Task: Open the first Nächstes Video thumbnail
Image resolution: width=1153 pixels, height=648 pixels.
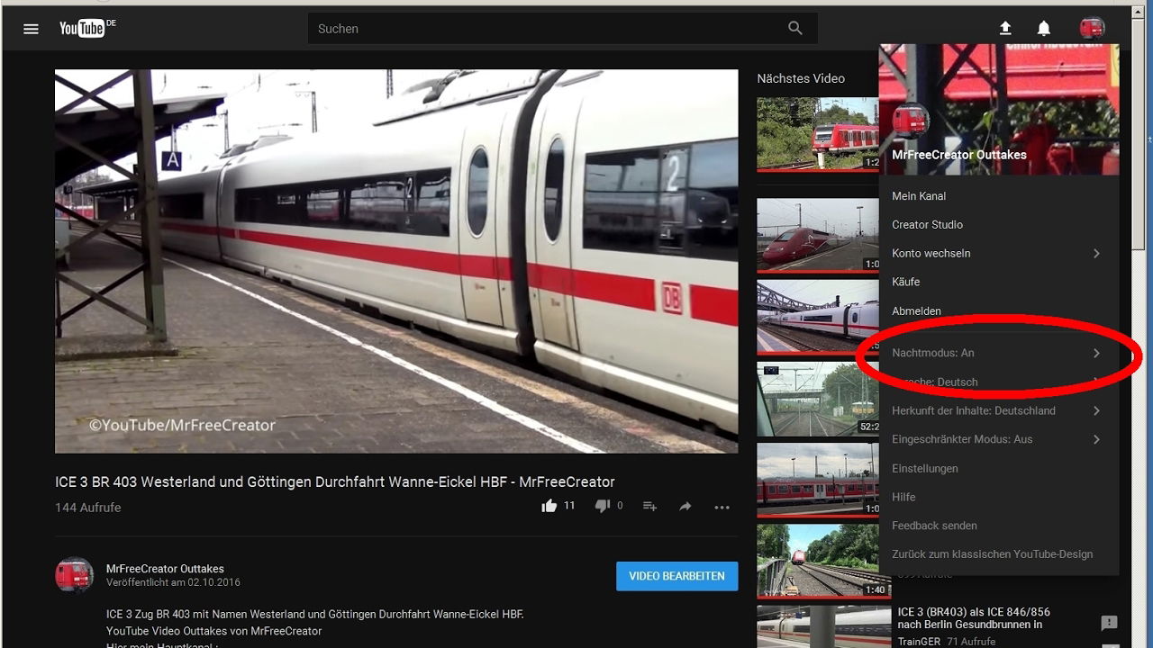Action: [x=815, y=133]
